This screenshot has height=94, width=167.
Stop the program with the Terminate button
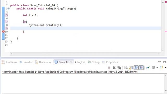click(109, 68)
